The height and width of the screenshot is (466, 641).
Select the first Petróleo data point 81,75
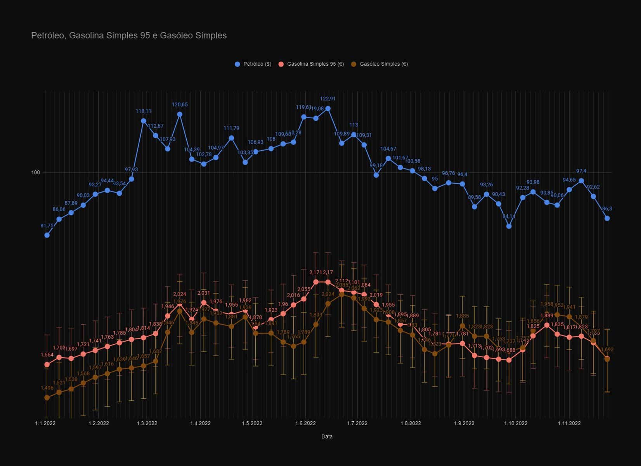47,235
